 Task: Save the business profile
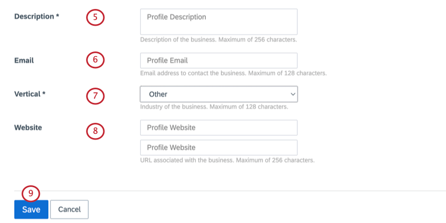click(x=31, y=210)
